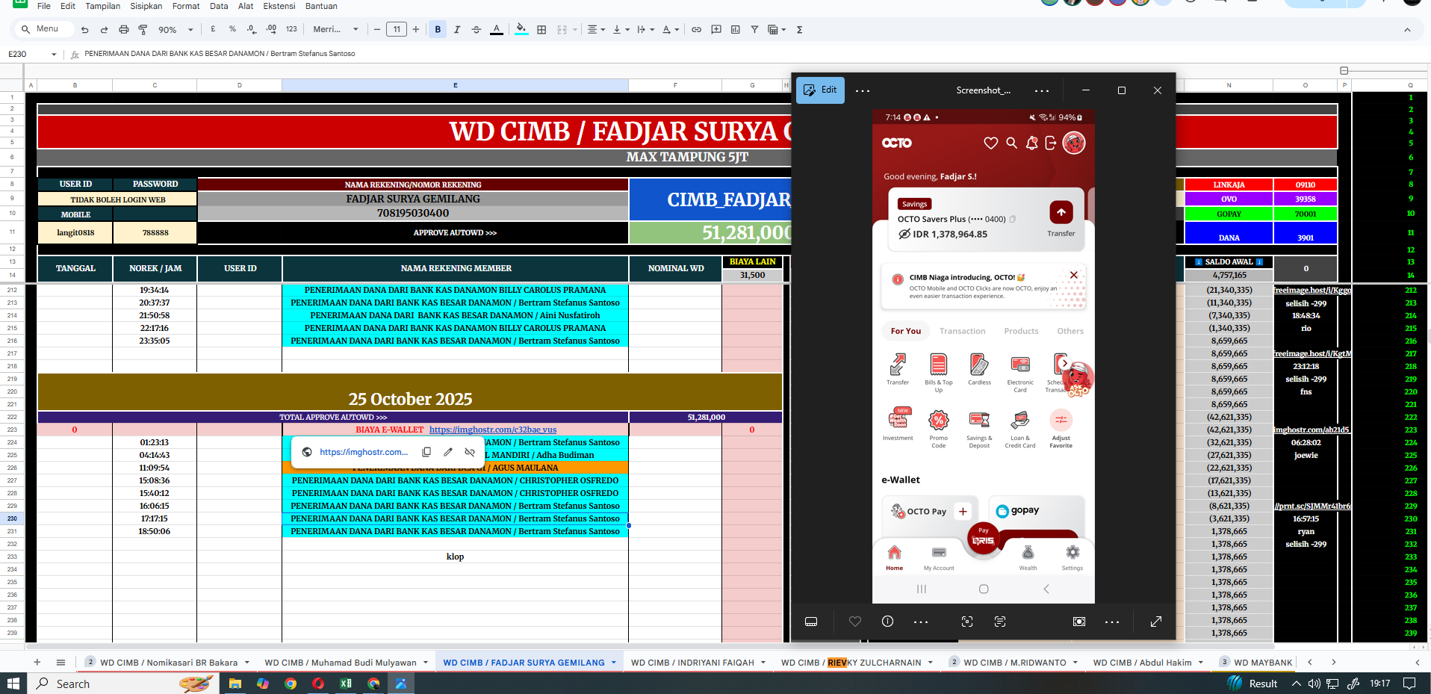
Task: Open text color picker
Action: pos(497,29)
